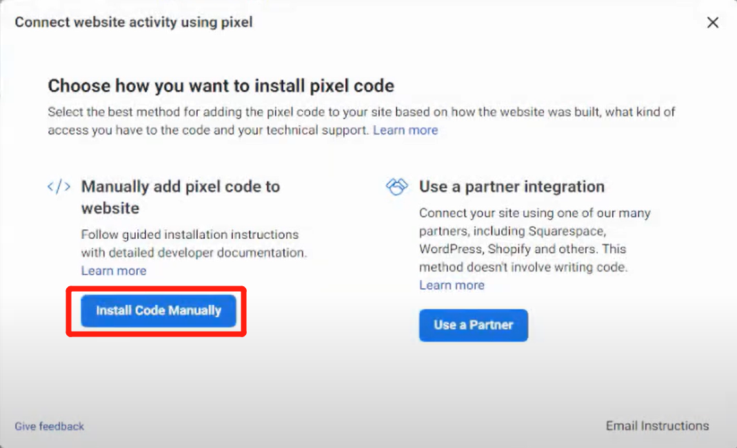Click the Manually add pixel code heading
The height and width of the screenshot is (448, 737).
pos(181,197)
